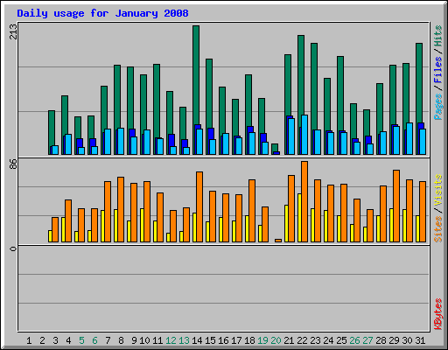Click green weekend day label '13'
Viewport: 448px width, 350px height.
tap(184, 340)
